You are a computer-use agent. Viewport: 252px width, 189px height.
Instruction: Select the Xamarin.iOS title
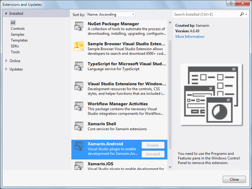point(100,164)
